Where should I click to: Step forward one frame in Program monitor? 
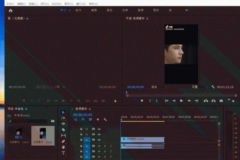[x=189, y=101]
